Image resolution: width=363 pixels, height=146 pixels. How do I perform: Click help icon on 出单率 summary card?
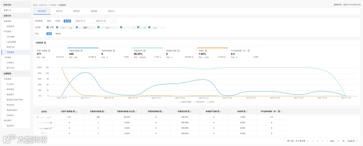206,51
